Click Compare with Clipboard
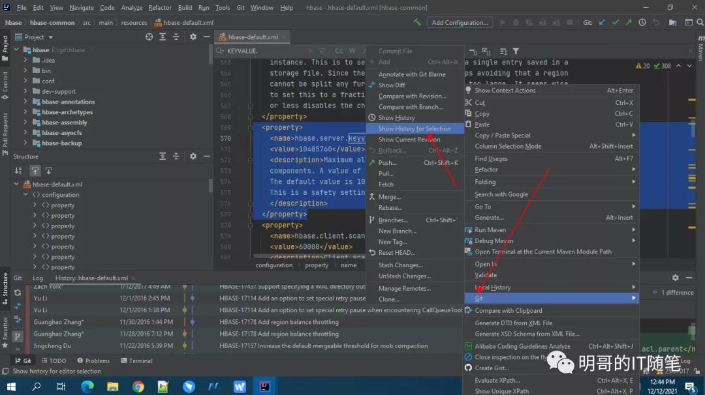Screen dimensions: 705x395 tap(551, 311)
